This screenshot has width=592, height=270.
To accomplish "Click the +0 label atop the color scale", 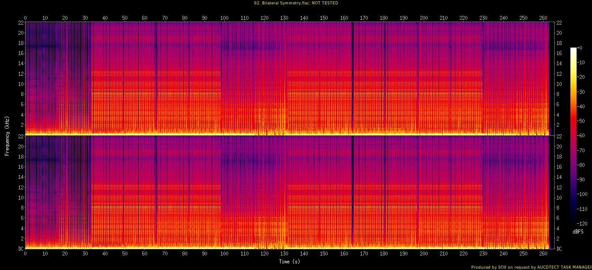I will pos(579,48).
